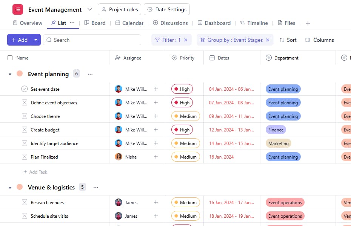Remove the Filter : 1 chip
The height and width of the screenshot is (226, 351).
click(x=186, y=40)
